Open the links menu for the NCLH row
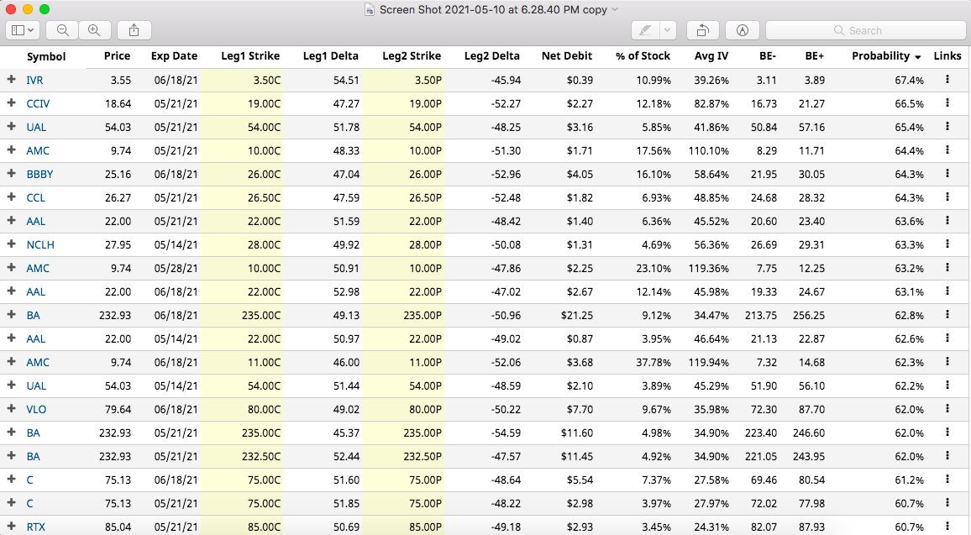Image resolution: width=971 pixels, height=535 pixels. 947,244
